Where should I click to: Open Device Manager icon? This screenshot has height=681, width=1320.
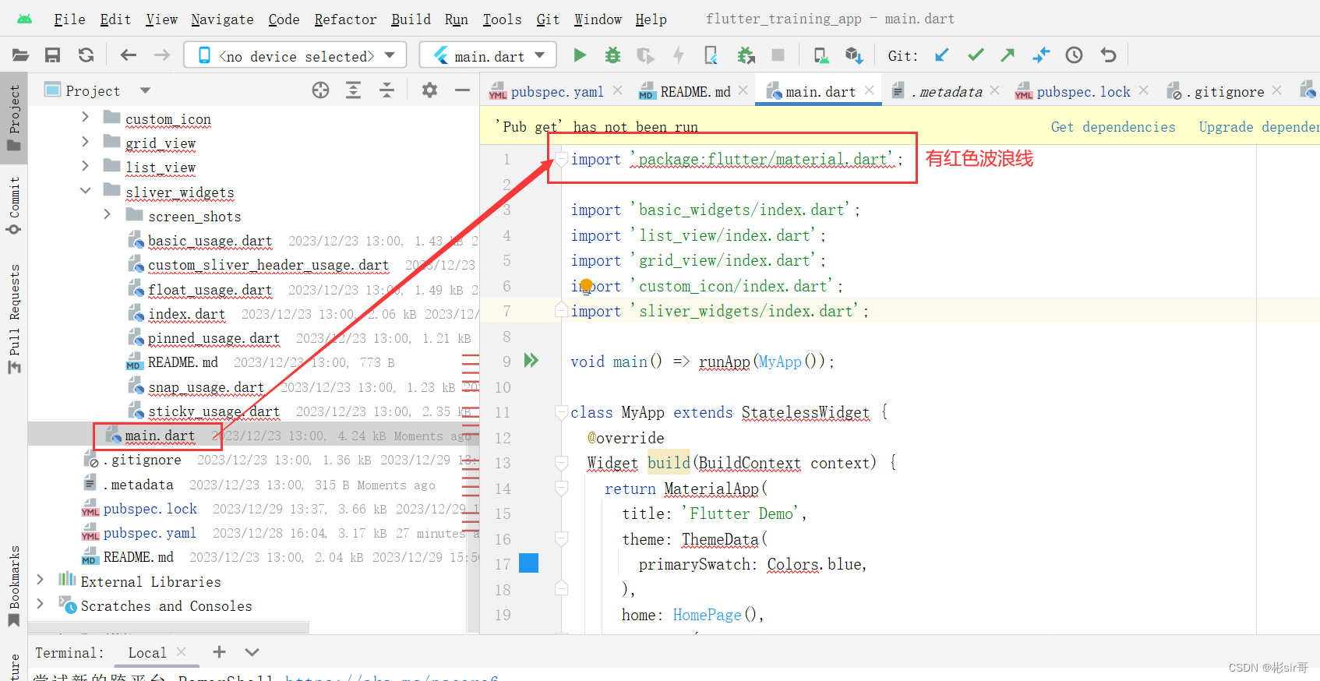(x=821, y=55)
